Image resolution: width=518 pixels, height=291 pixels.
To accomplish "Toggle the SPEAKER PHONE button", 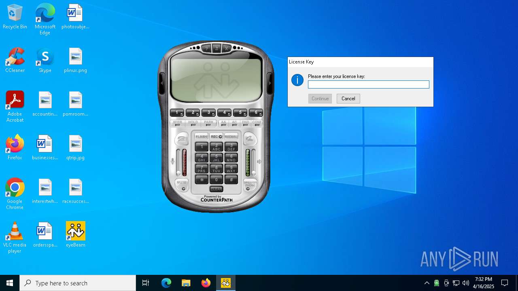I will 251,185.
